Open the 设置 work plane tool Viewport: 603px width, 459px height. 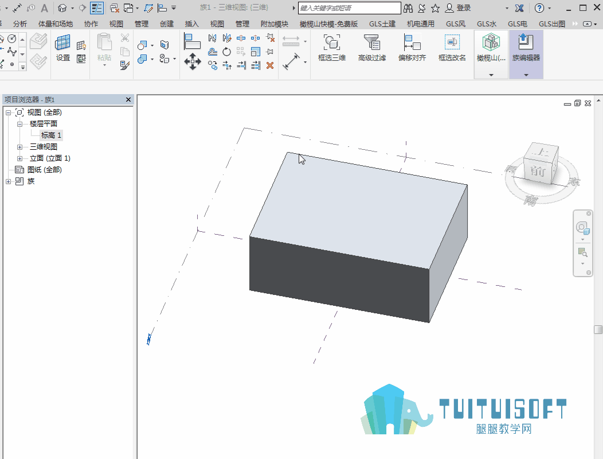point(62,48)
